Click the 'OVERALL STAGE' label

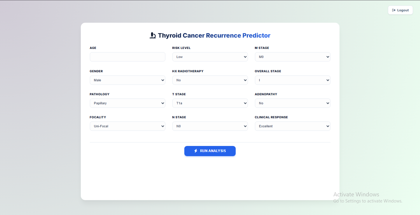tap(268, 71)
